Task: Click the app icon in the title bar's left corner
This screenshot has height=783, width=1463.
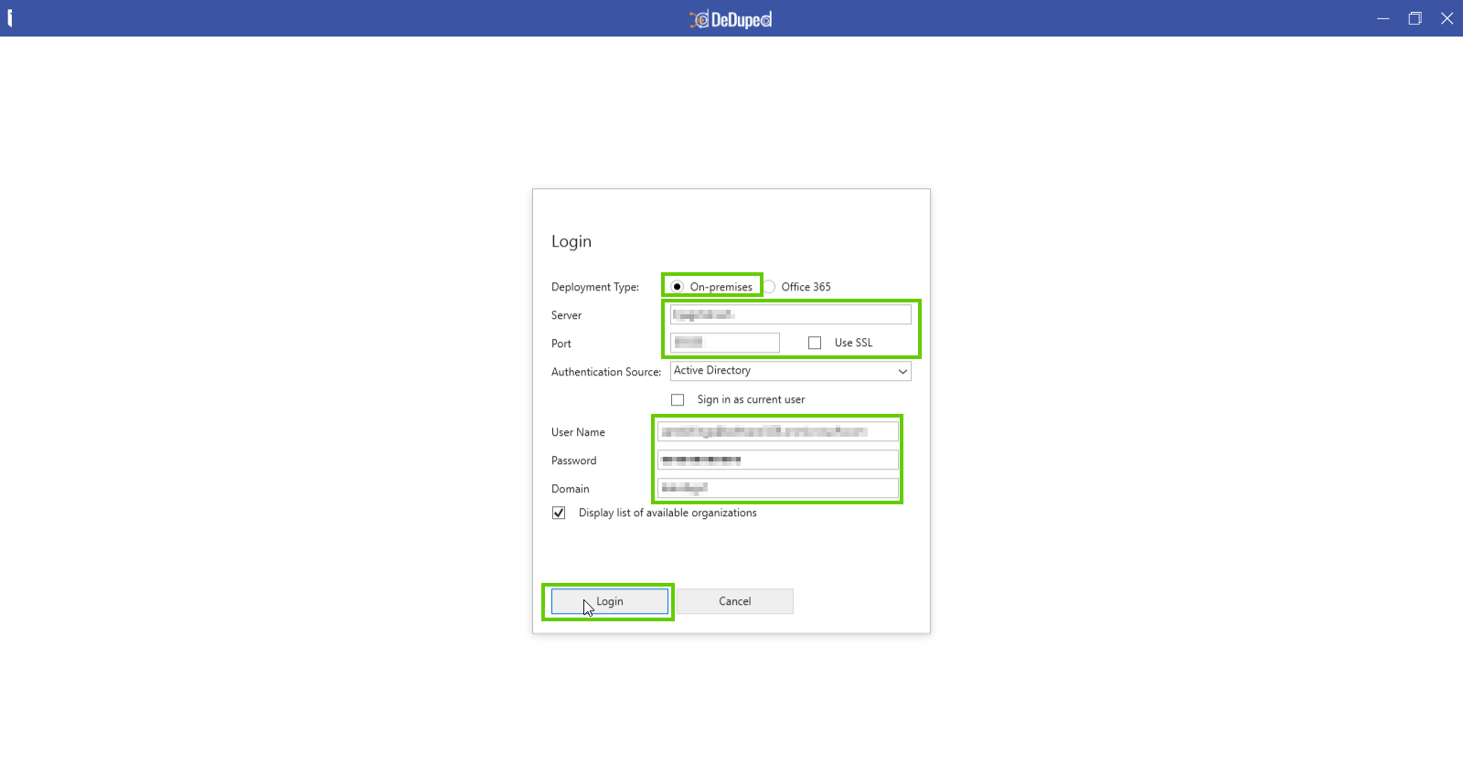Action: pyautogui.click(x=10, y=18)
